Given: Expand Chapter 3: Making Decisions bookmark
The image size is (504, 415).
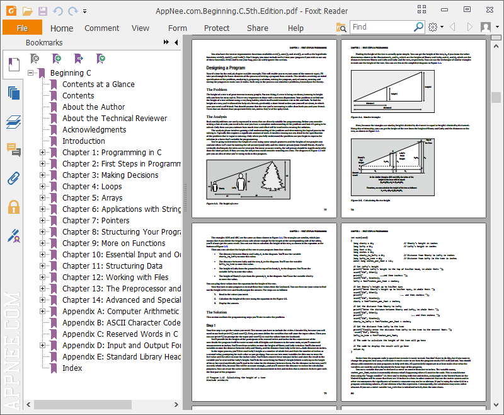Looking at the screenshot, I should coord(42,175).
